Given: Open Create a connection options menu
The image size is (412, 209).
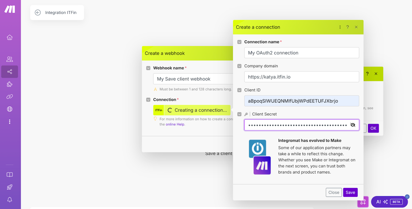Looking at the screenshot, I should [x=340, y=27].
